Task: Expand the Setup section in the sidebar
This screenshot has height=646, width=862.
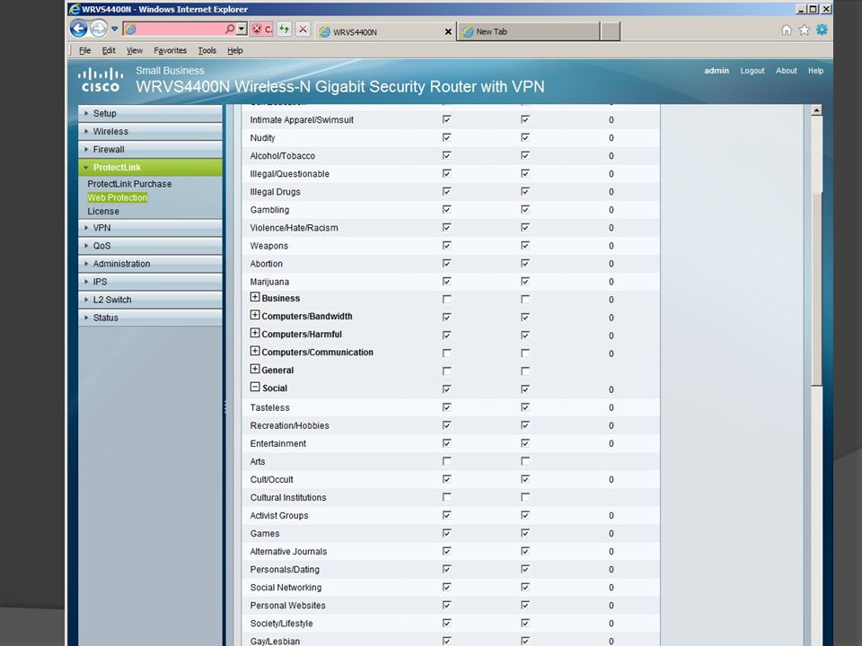Action: (x=150, y=113)
